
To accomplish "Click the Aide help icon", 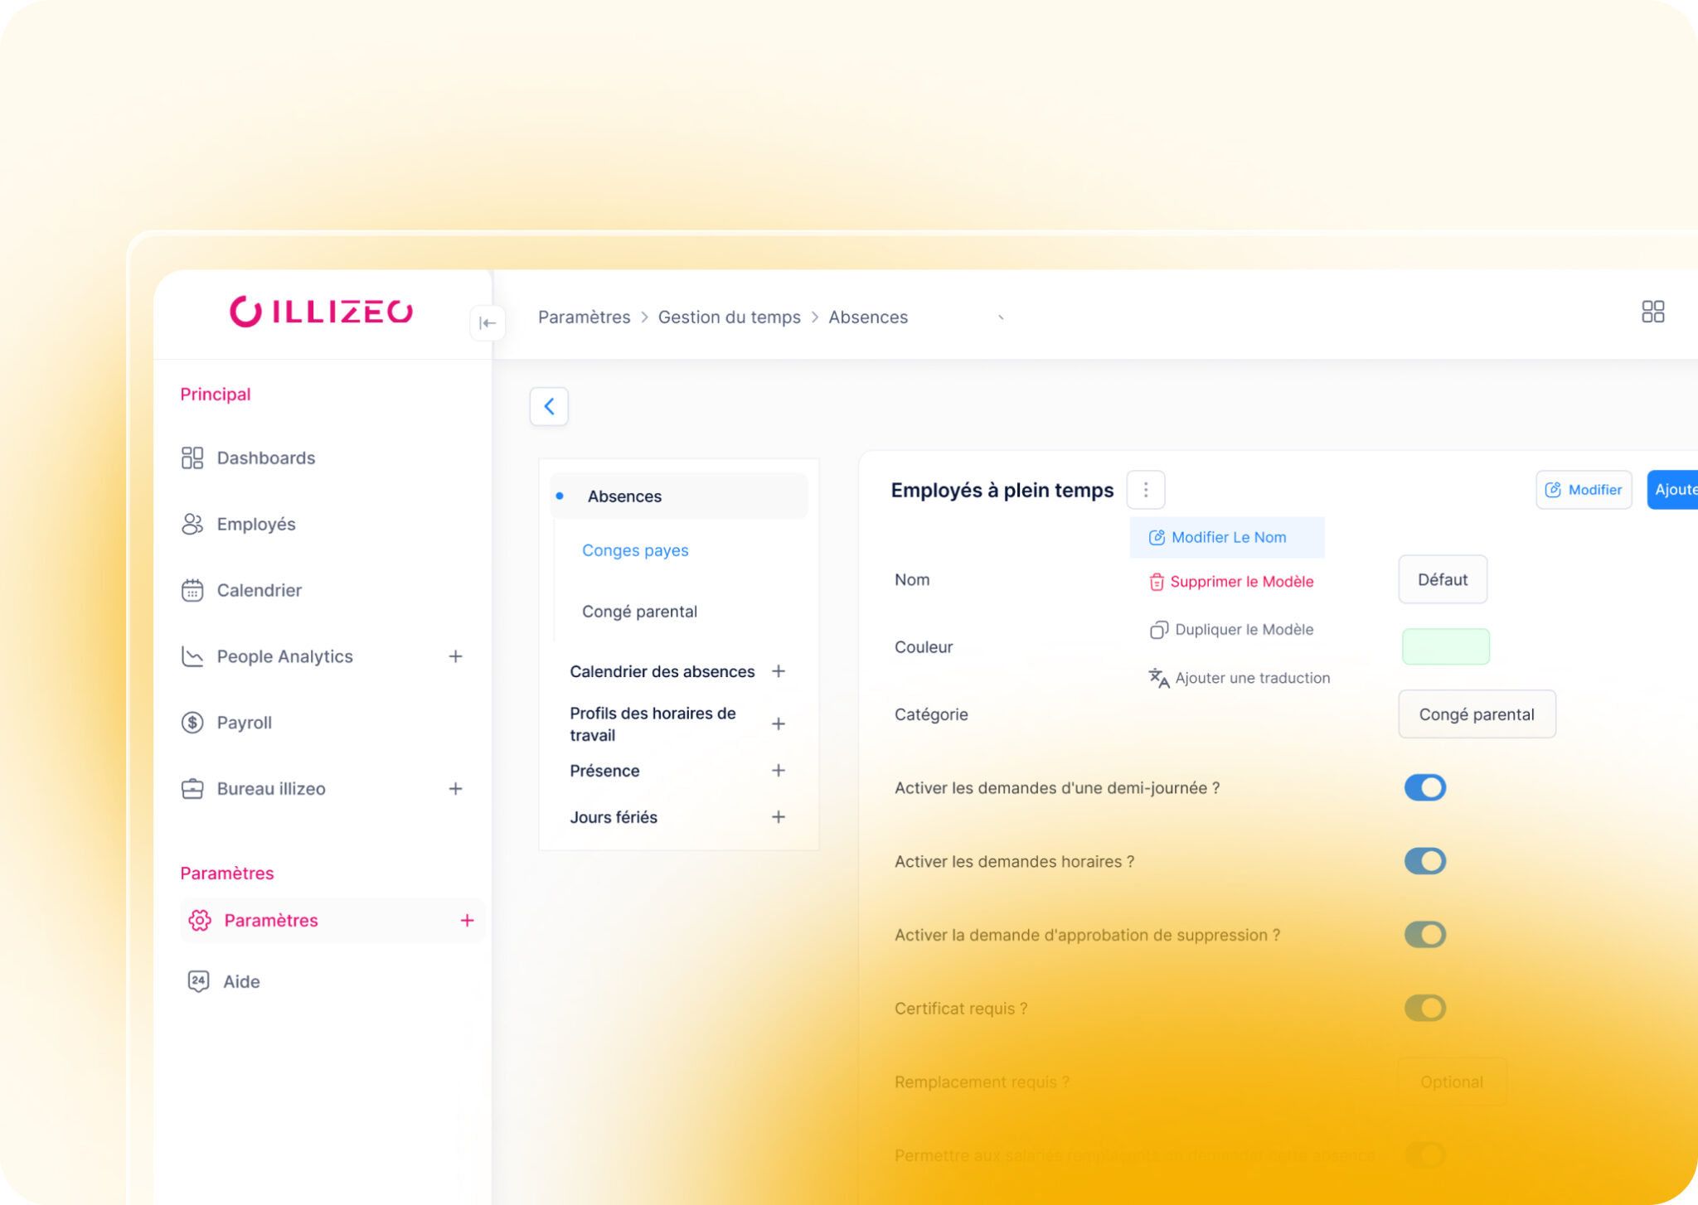I will coord(198,981).
